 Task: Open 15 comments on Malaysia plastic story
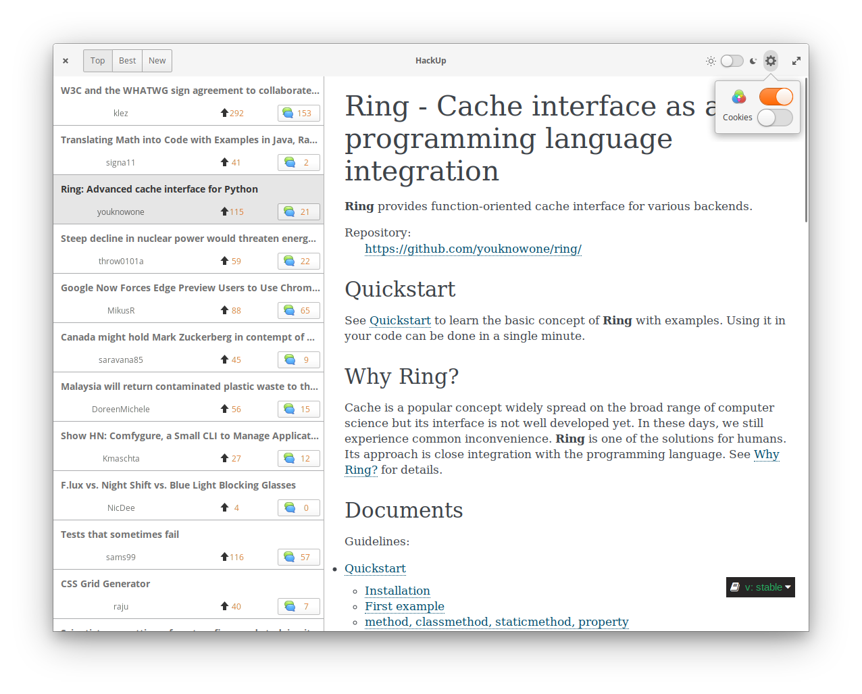(299, 409)
